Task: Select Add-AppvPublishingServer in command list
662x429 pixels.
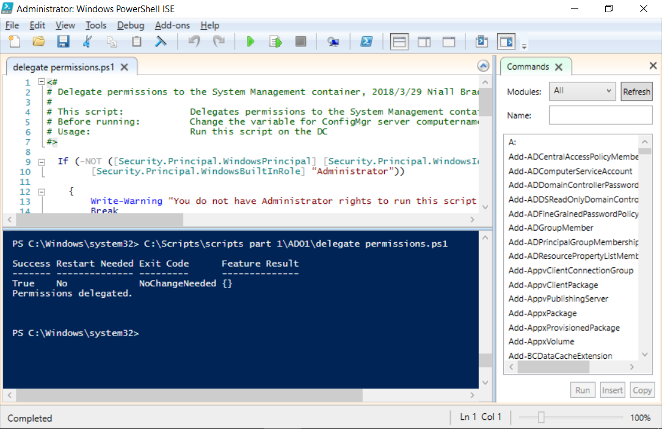Action: pyautogui.click(x=559, y=298)
